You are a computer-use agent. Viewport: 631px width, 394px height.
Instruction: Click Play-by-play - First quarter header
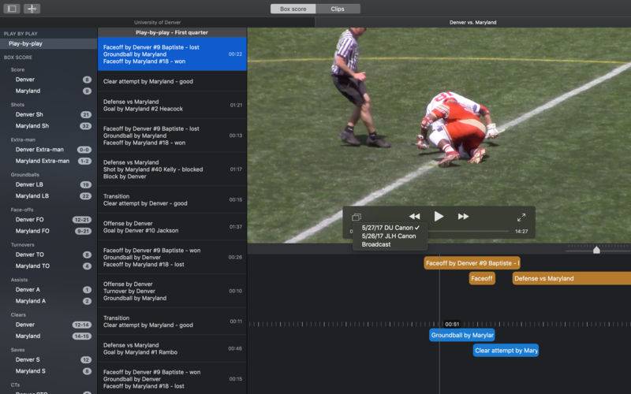(x=172, y=32)
